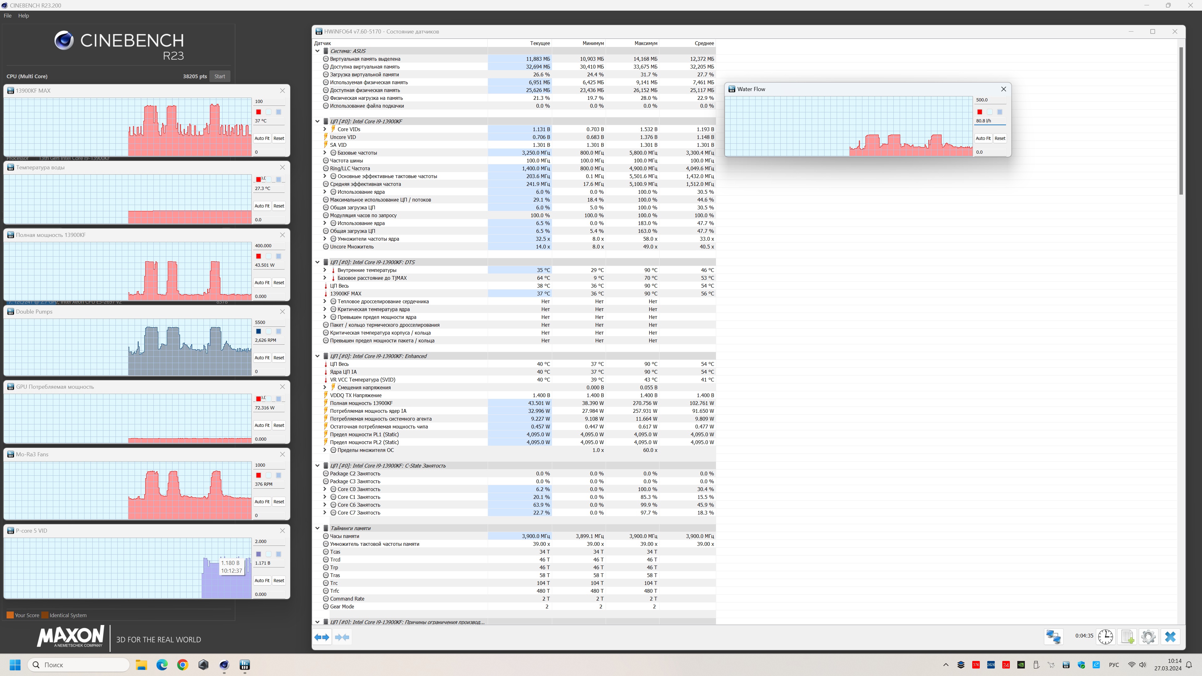Open the Help menu in Cinebench
Viewport: 1202px width, 676px height.
[23, 15]
